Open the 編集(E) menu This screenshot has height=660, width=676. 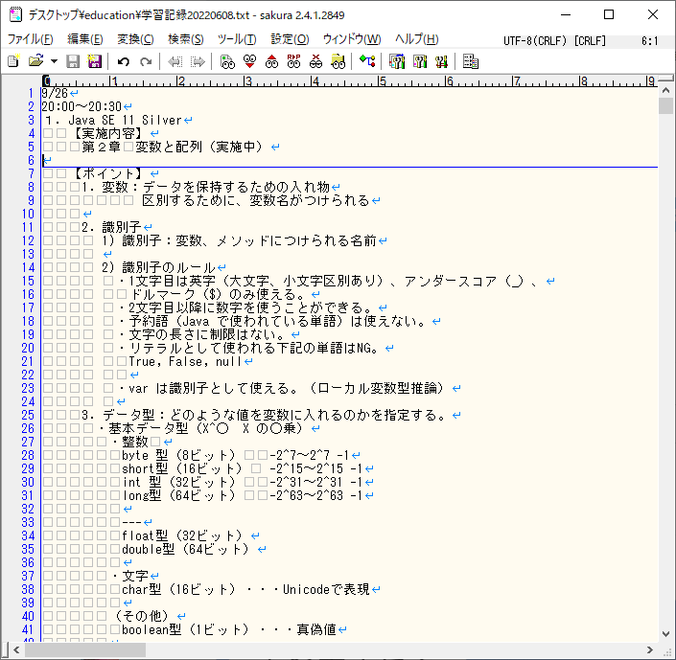[85, 39]
